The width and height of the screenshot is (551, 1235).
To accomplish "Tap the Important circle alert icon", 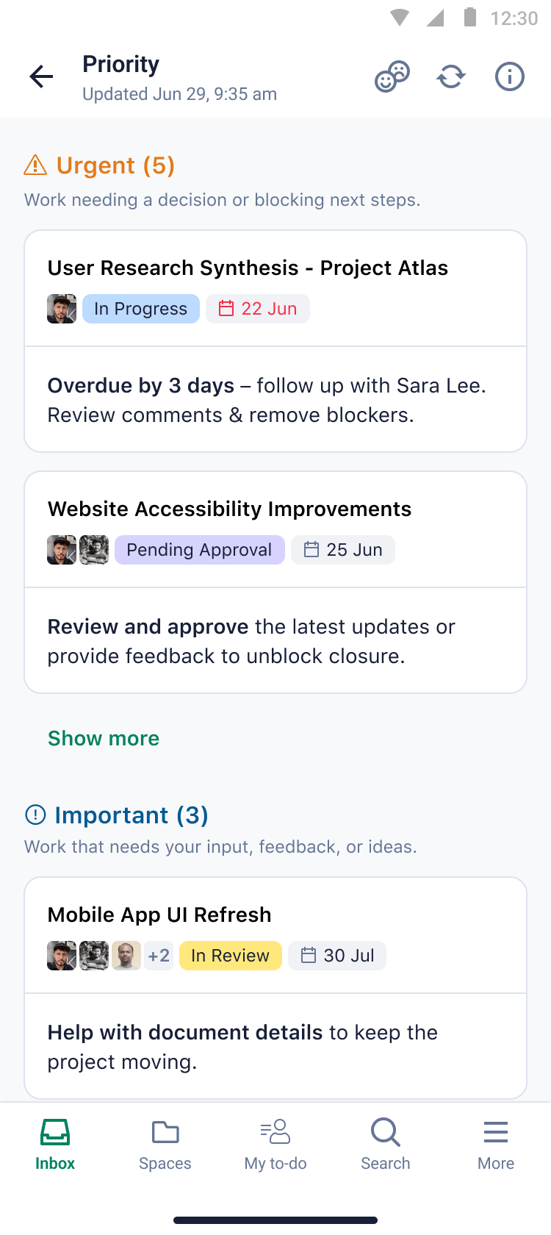I will click(35, 815).
